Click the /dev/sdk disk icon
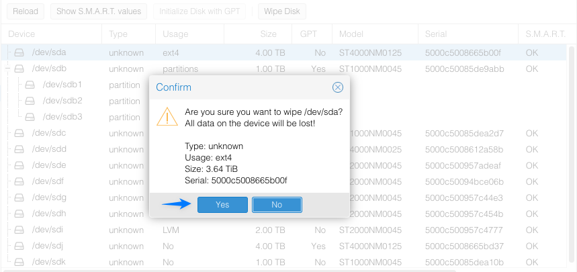This screenshot has width=577, height=272. pyautogui.click(x=19, y=262)
